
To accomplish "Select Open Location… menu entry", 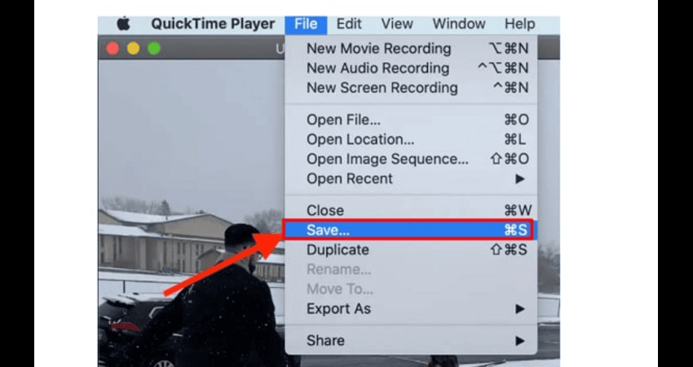I will tap(411, 139).
